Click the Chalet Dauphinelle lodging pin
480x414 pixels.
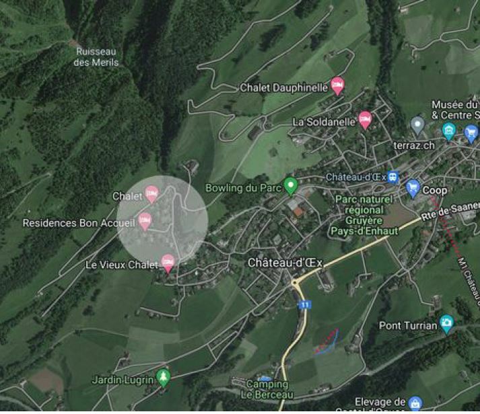[x=337, y=85]
